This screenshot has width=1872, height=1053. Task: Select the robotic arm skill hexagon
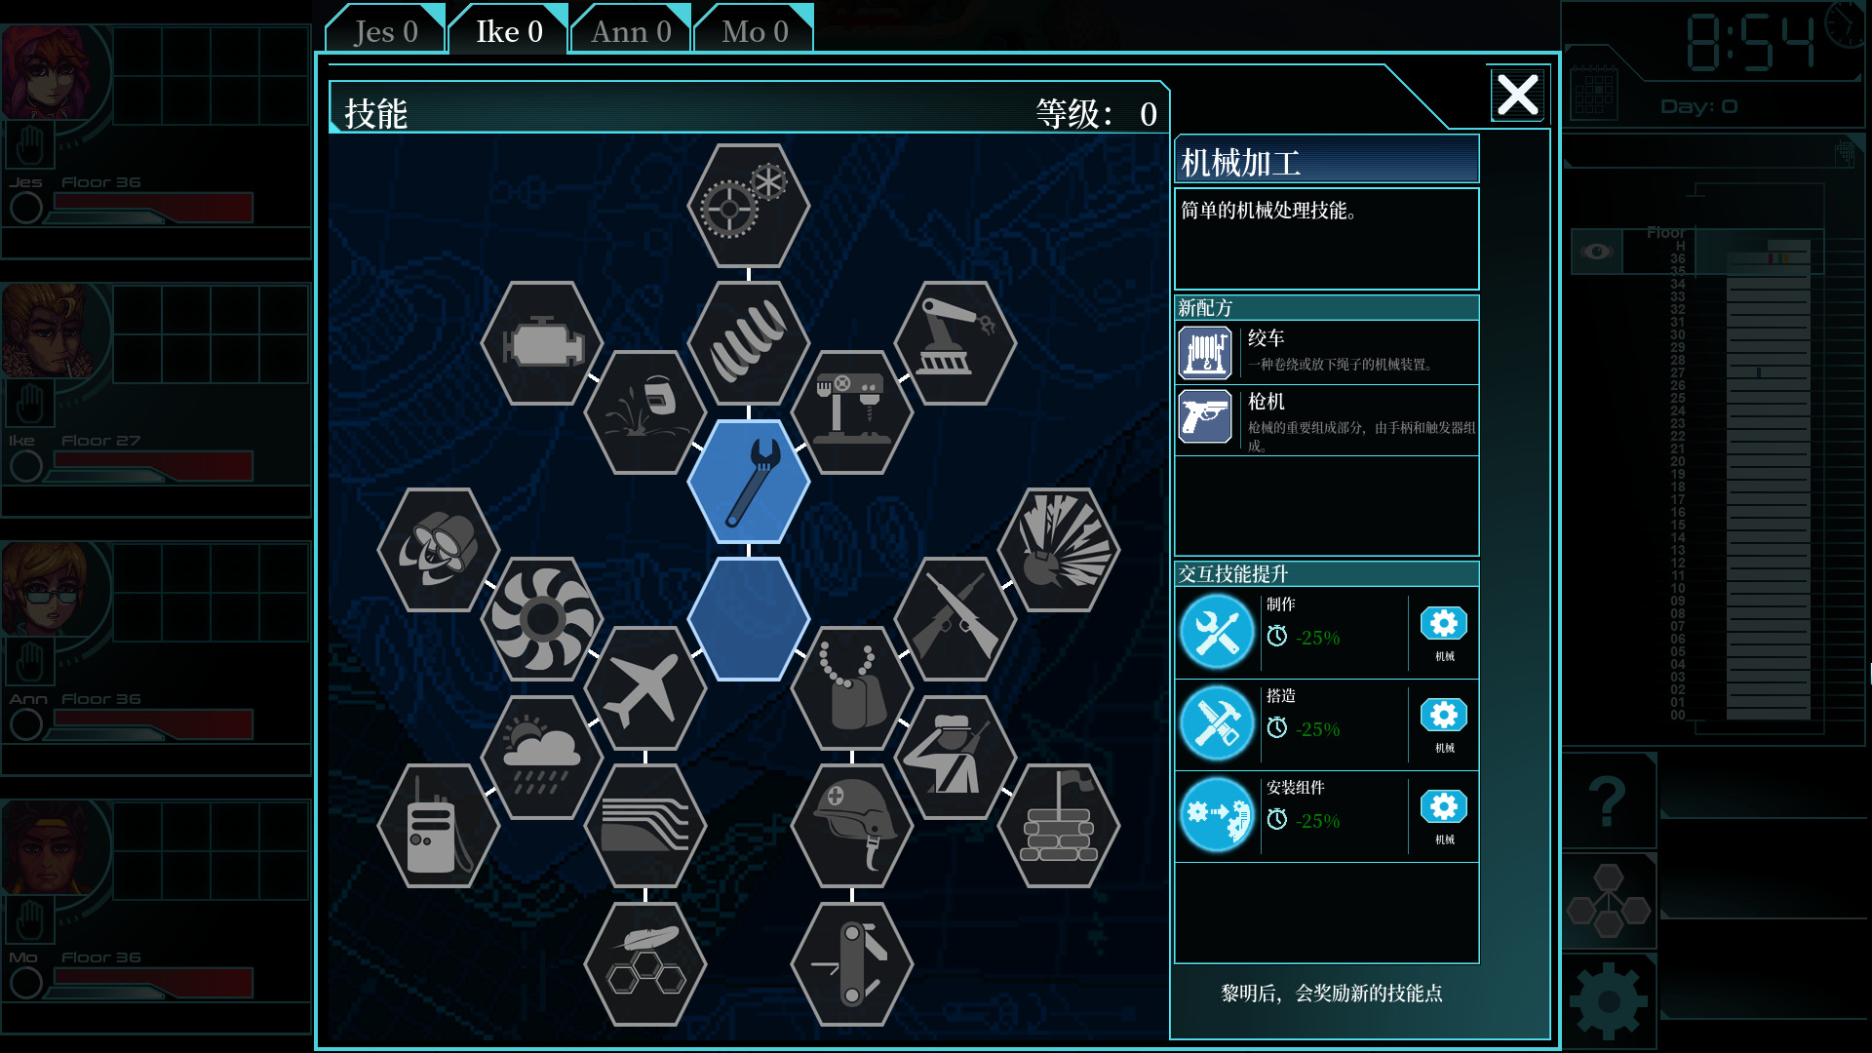point(955,343)
